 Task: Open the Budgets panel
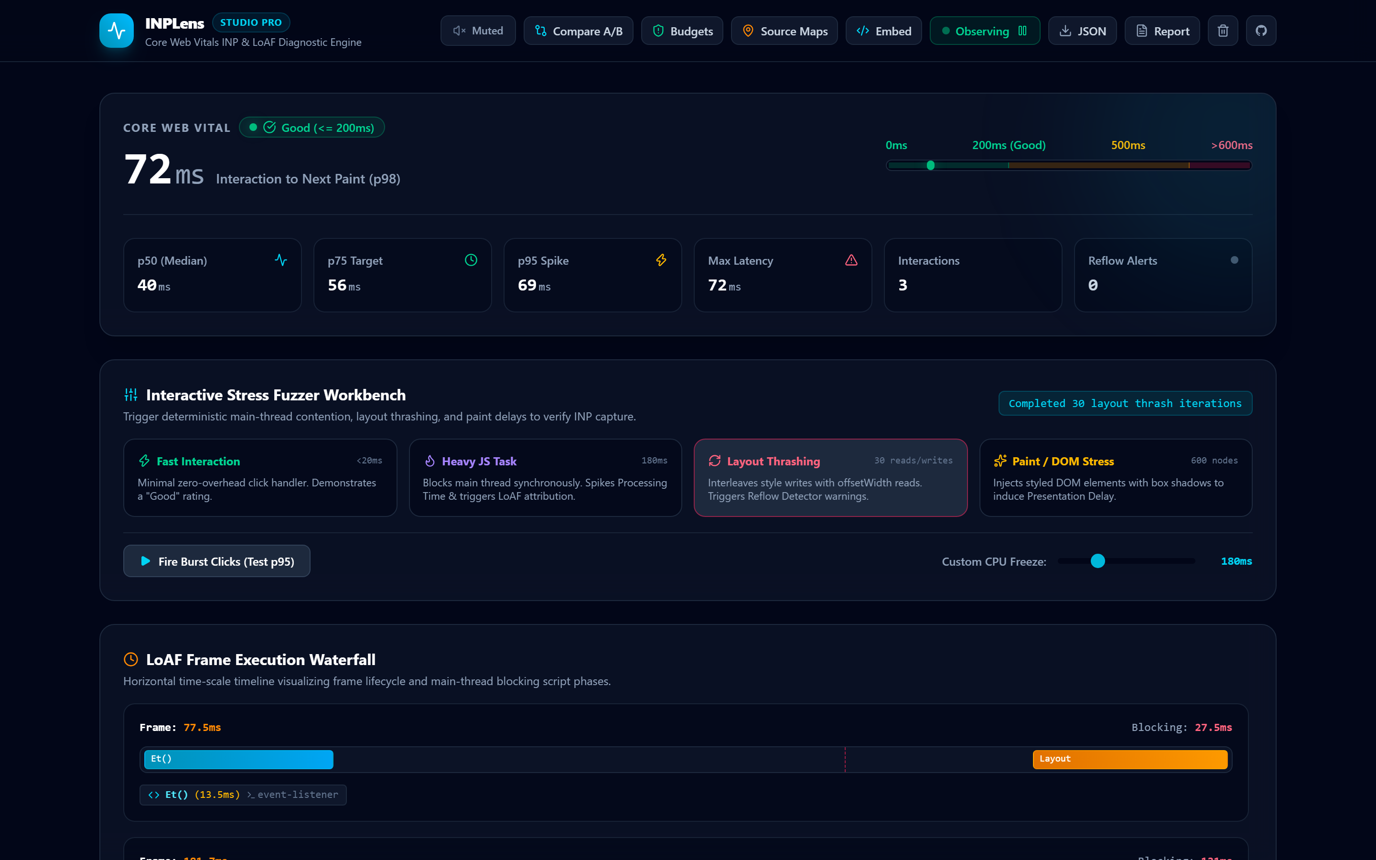tap(682, 31)
